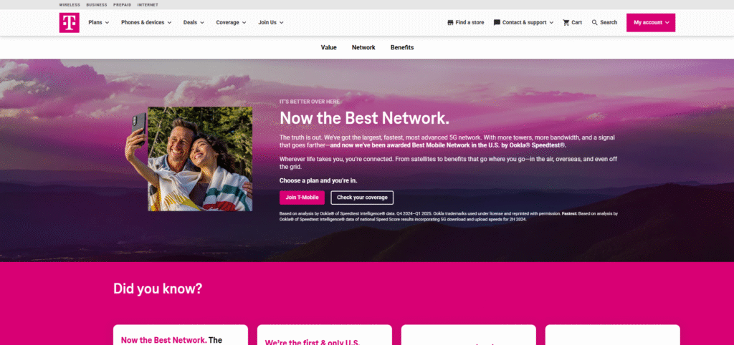Click the Search magnifier icon
Image resolution: width=734 pixels, height=345 pixels.
coord(594,22)
